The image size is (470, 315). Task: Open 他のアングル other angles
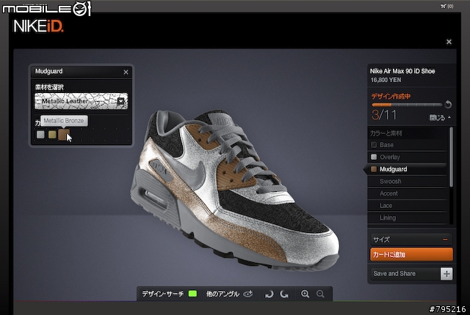point(223,294)
